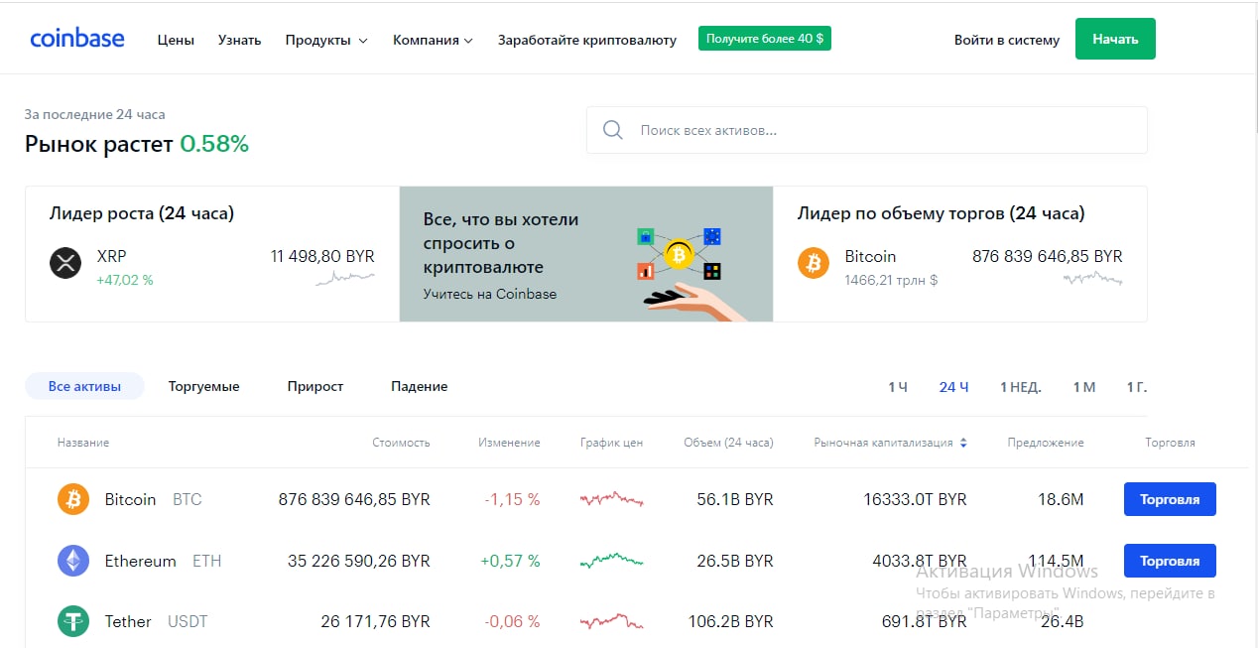Open the Цены menu item

tap(176, 41)
